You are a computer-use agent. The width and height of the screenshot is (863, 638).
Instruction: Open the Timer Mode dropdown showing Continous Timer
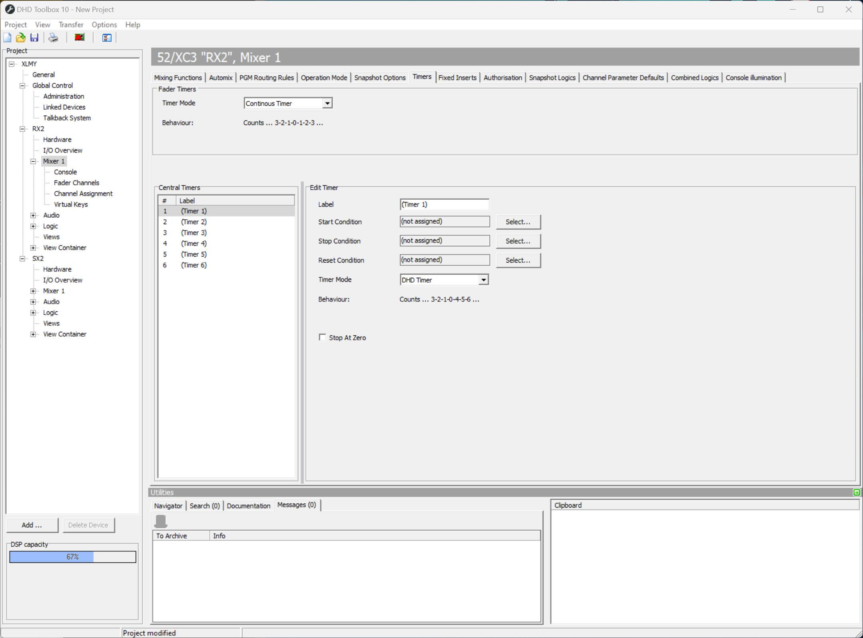point(327,103)
